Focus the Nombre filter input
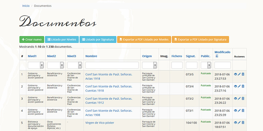The height and width of the screenshot is (131, 263). click(112, 65)
